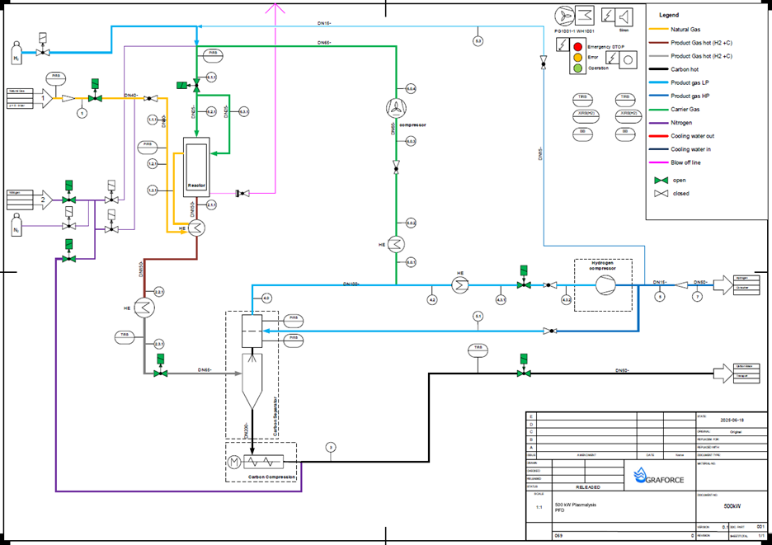Select the H2 gas cylinder symbol
The image size is (772, 545).
tap(16, 57)
